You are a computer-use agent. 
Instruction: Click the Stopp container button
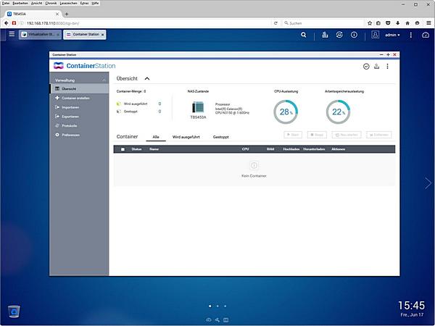317,135
